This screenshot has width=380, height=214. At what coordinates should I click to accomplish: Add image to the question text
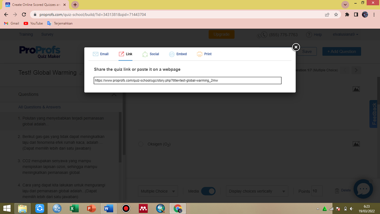coord(356,89)
